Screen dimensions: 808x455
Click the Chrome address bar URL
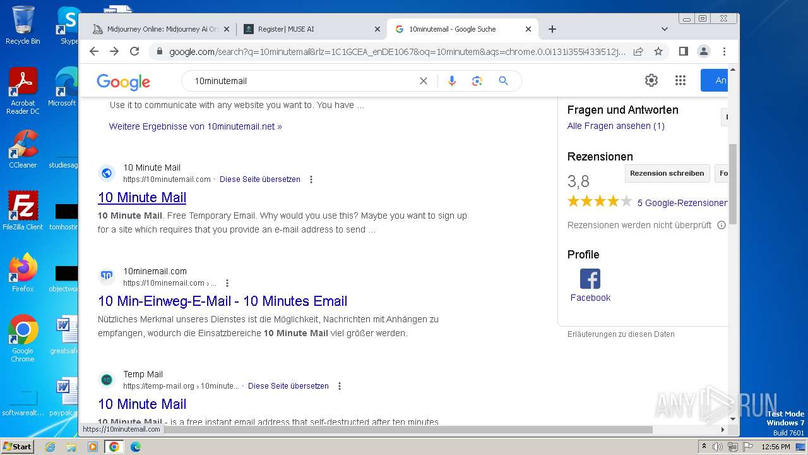pyautogui.click(x=398, y=51)
